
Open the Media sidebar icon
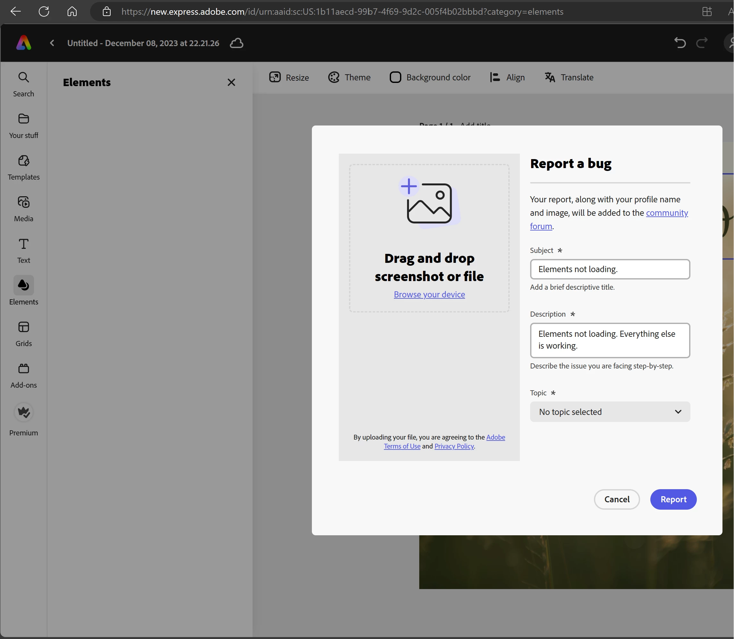click(x=24, y=202)
